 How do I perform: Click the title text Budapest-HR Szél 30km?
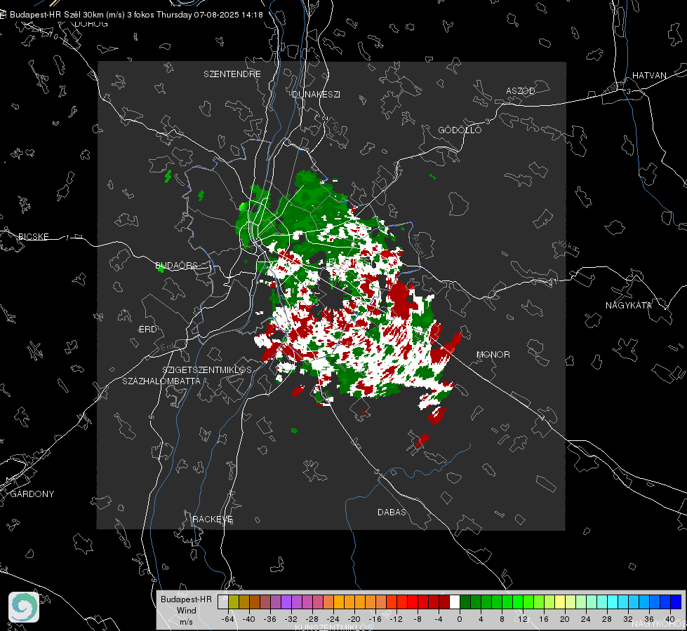click(x=57, y=15)
